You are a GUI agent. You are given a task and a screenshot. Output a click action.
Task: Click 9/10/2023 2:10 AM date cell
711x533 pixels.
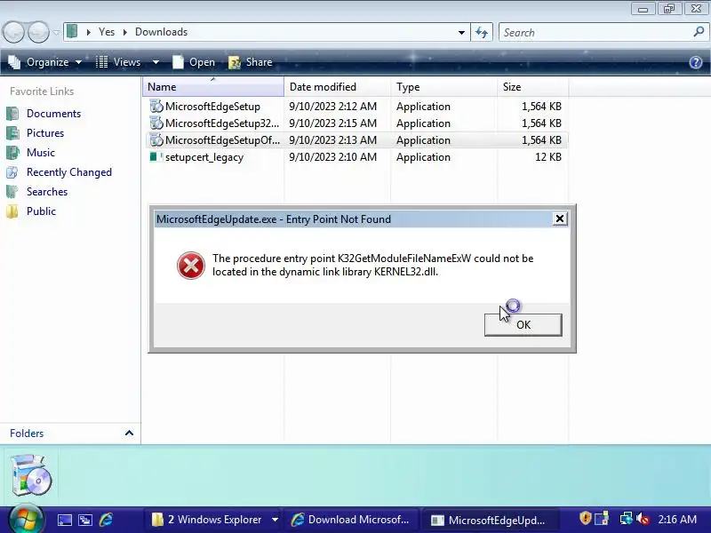(332, 157)
